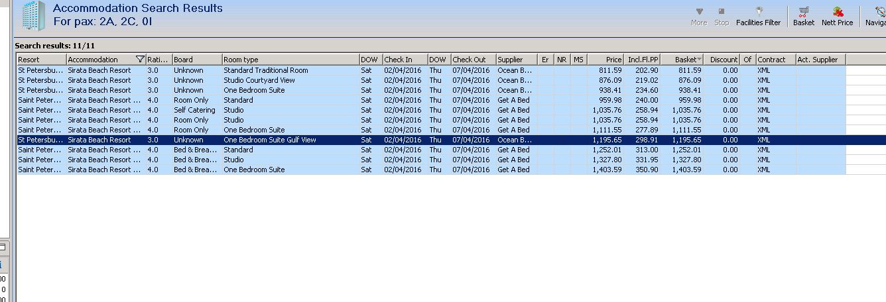Sort by Check Out column header
This screenshot has width=886, height=302.
point(474,60)
